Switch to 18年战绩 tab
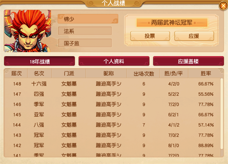The width and height of the screenshot is (228, 164). pyautogui.click(x=40, y=61)
